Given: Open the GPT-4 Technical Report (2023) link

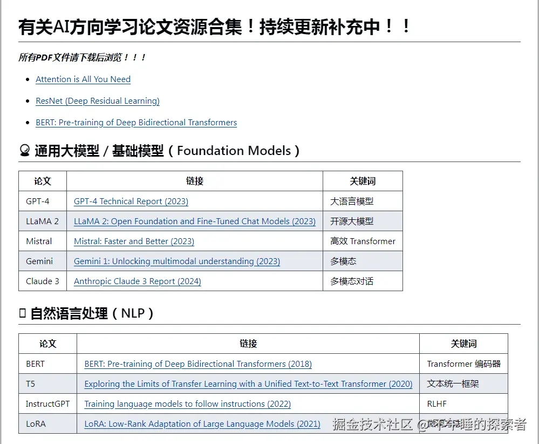Looking at the screenshot, I should (x=131, y=201).
